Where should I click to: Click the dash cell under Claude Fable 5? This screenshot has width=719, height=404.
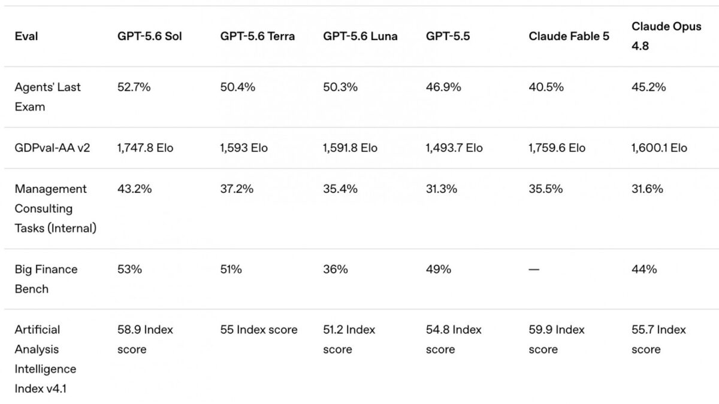pyautogui.click(x=534, y=269)
